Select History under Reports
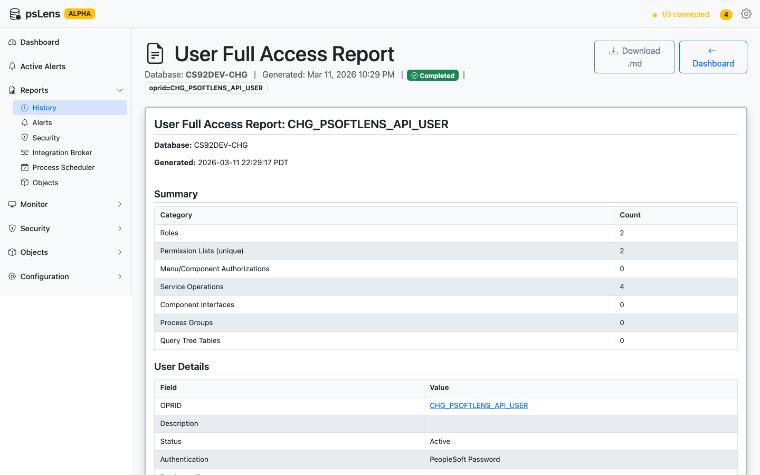 tap(70, 108)
